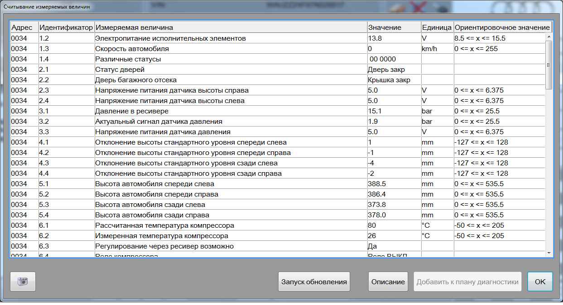Click the Измеряемая величина column header
The height and width of the screenshot is (305, 563).
tap(231, 27)
